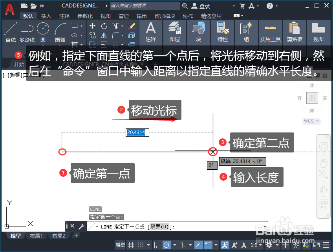Toggle polar tracking in status bar
333x252 pixels.
(x=167, y=245)
